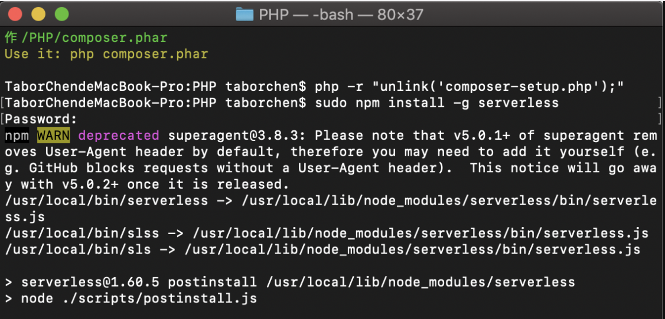Click the PHP folder icon in title bar

(x=245, y=15)
